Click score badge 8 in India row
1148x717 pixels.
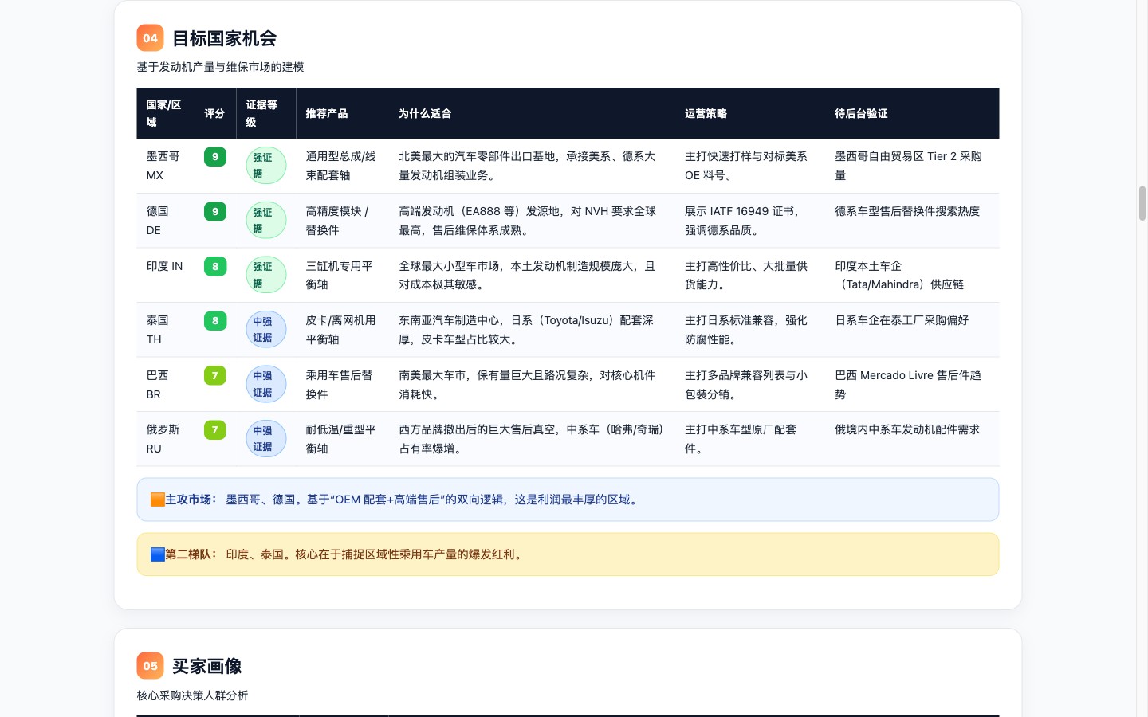(x=215, y=267)
